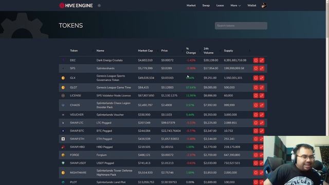
Task: Click the SWAP.BTC token symbol
Action: pyautogui.click(x=77, y=131)
